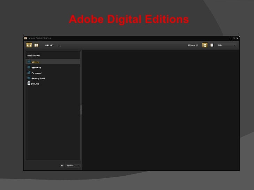Switch to Reading view icon
The height and width of the screenshot is (190, 254).
36,45
